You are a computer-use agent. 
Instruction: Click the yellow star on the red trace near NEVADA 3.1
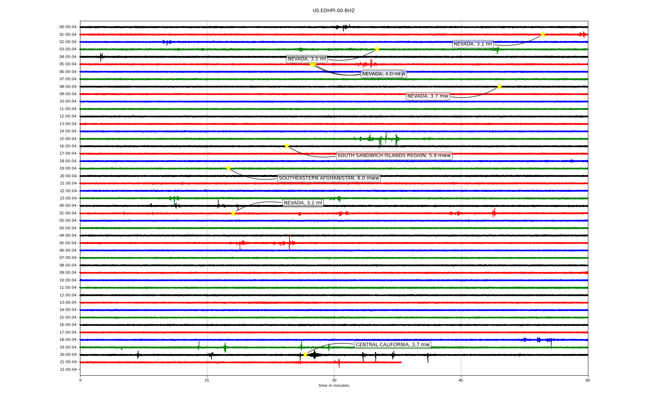(x=543, y=34)
